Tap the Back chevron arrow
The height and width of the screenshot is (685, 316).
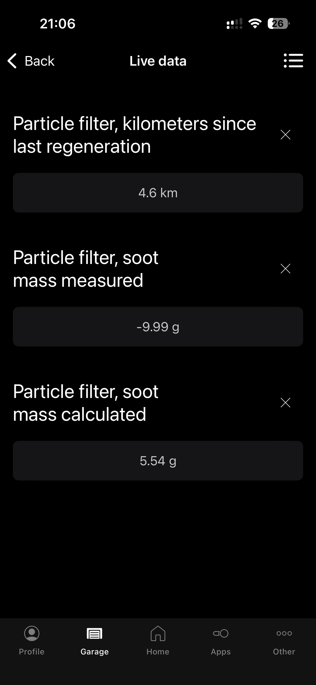point(12,61)
